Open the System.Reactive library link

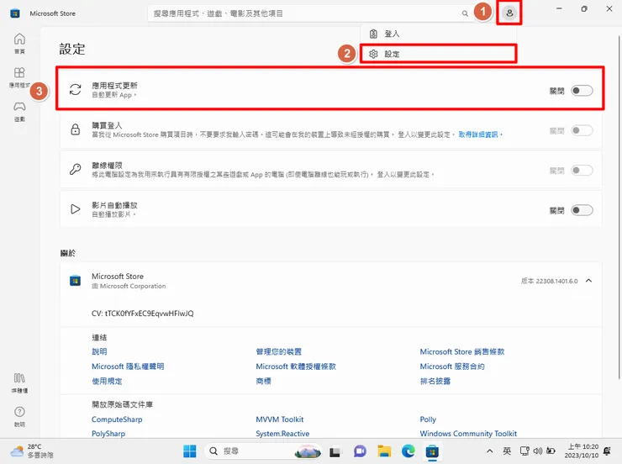[x=282, y=434]
